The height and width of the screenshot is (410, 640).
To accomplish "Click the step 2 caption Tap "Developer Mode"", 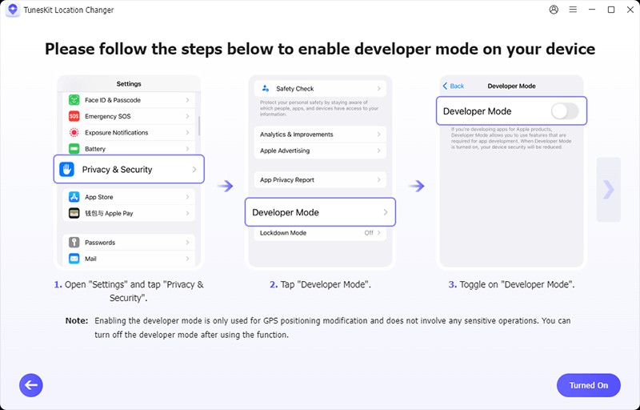I will pos(320,284).
